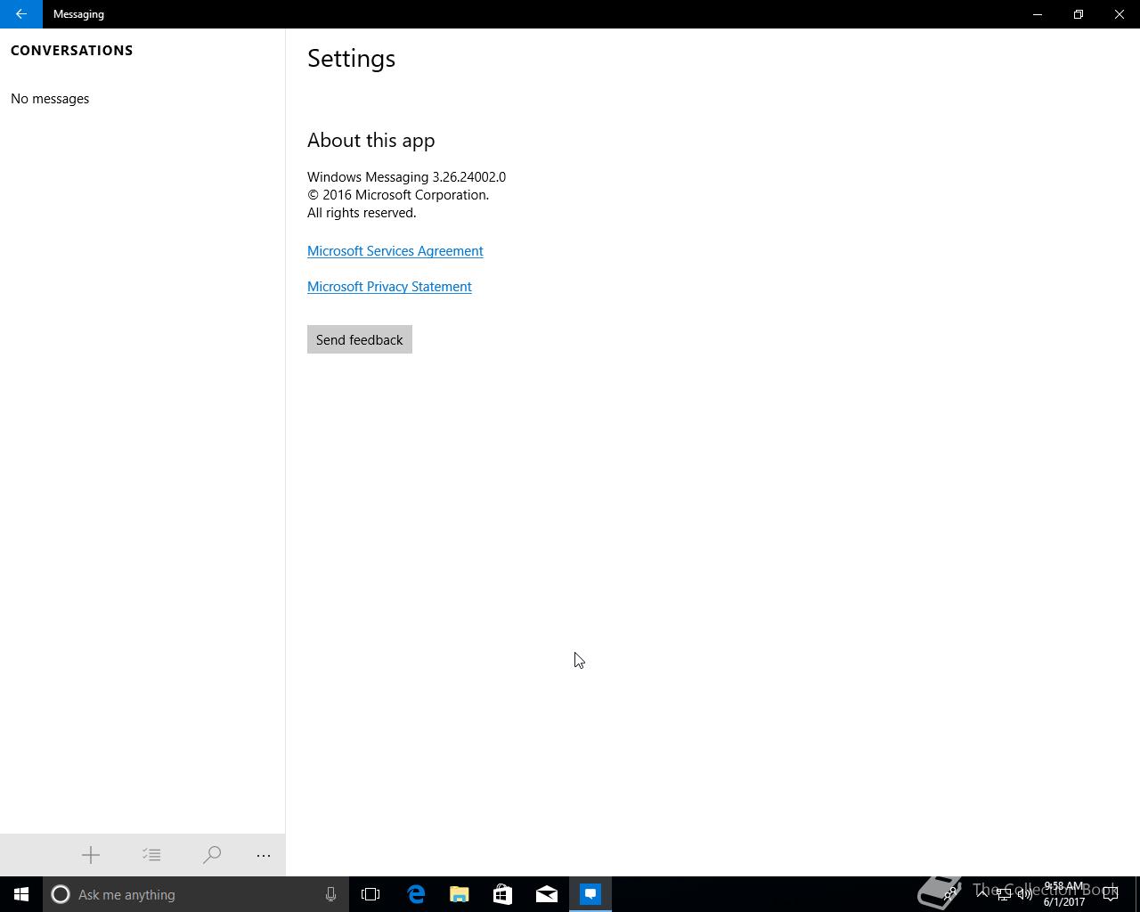Show hidden tray icons chevron

pyautogui.click(x=982, y=894)
